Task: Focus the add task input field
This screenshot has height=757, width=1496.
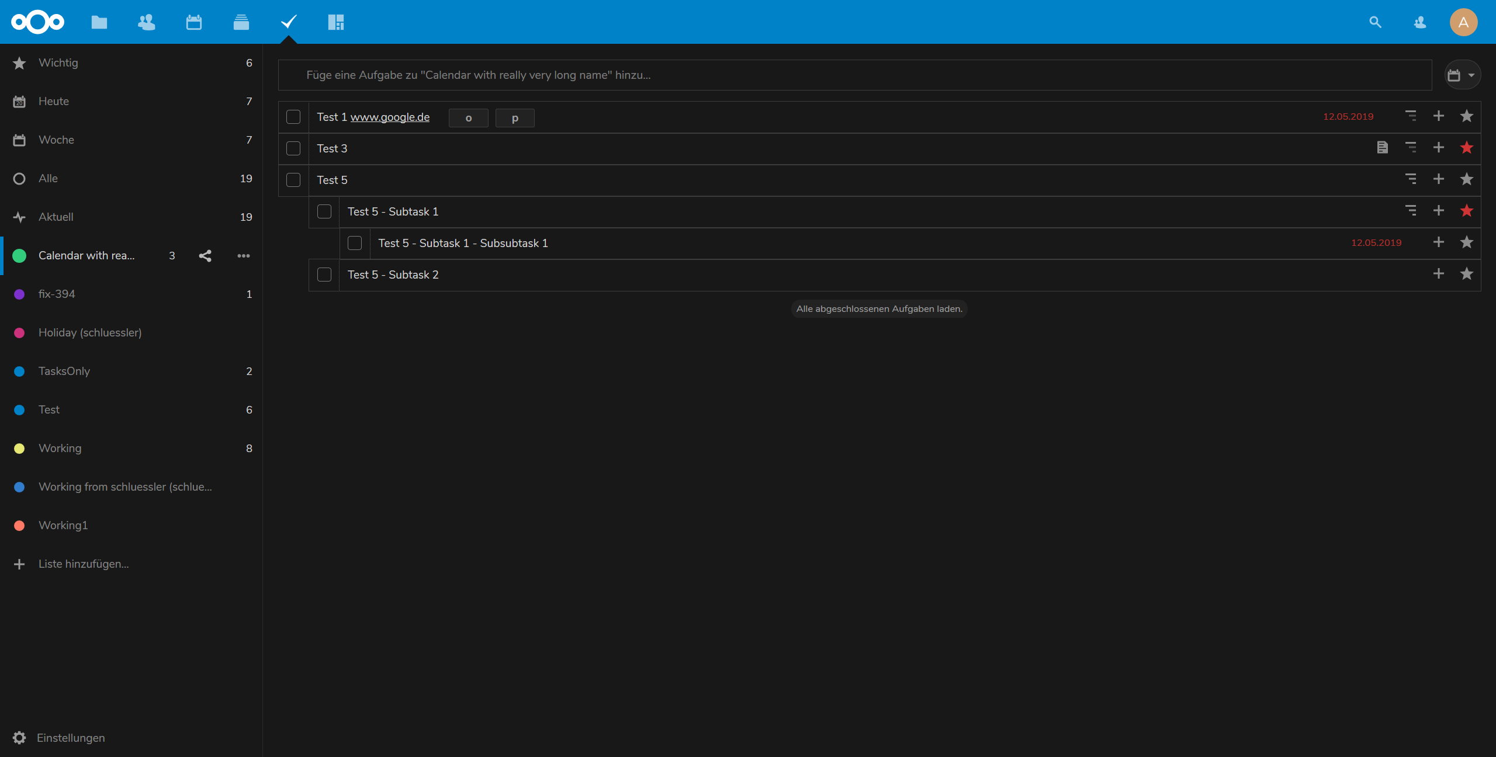Action: [855, 75]
